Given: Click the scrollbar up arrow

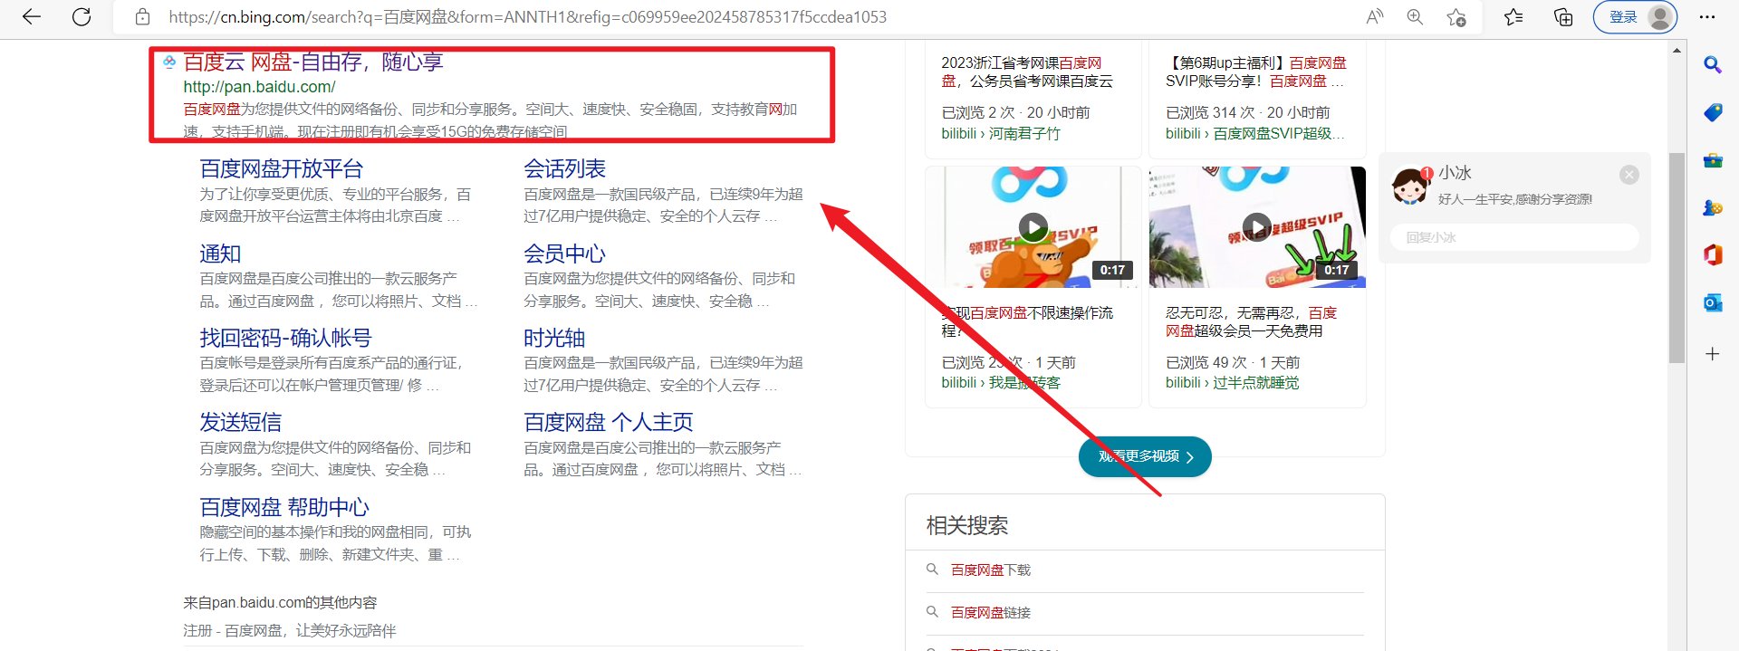Looking at the screenshot, I should pyautogui.click(x=1677, y=50).
